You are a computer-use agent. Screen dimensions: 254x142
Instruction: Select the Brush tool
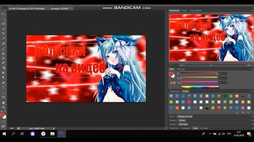[x=3, y=48]
